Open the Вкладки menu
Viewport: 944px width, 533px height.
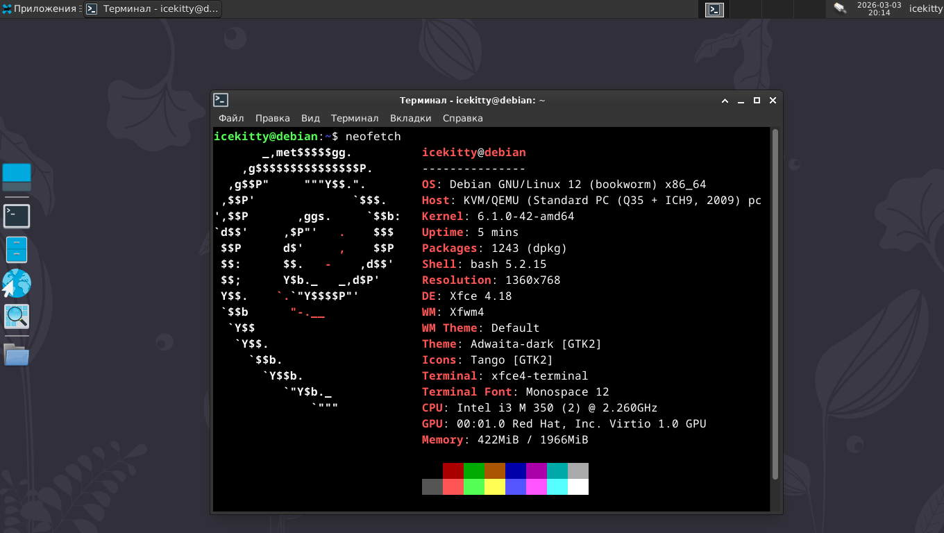tap(410, 118)
